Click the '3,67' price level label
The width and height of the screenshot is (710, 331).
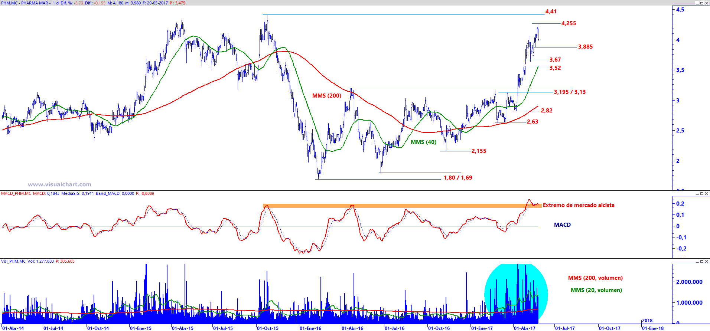pos(555,60)
